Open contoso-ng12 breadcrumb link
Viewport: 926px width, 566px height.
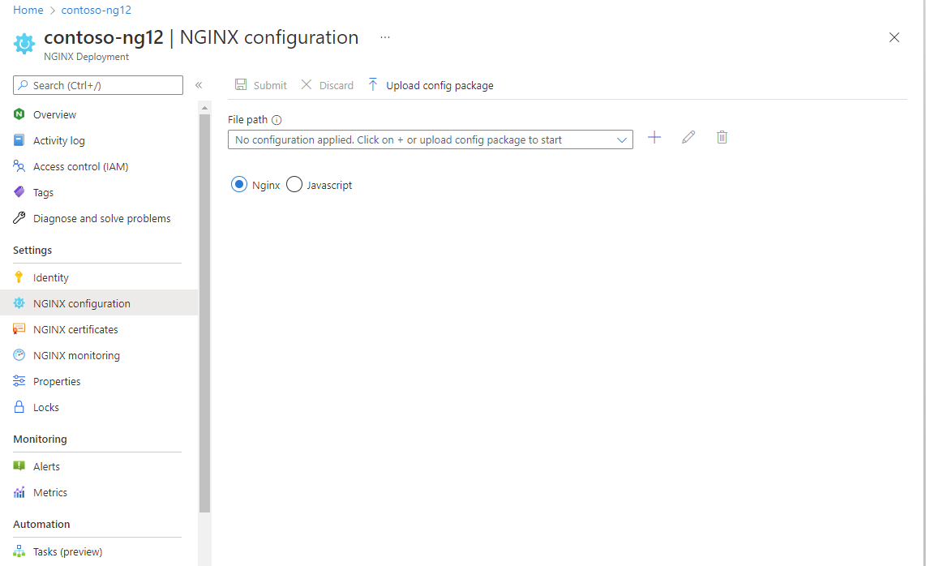(96, 10)
